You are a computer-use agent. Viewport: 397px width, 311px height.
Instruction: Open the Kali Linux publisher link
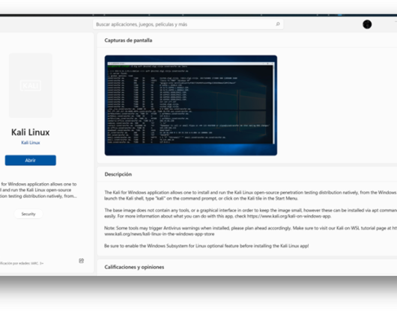click(31, 143)
